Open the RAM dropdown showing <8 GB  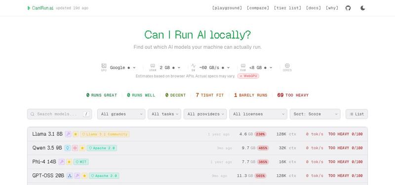[x=261, y=68]
